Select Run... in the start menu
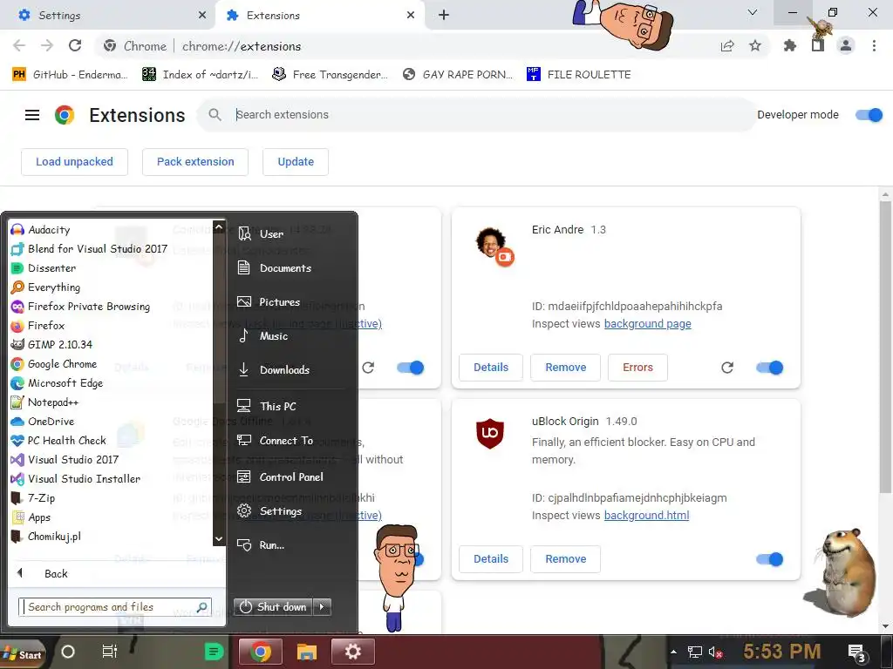Image resolution: width=893 pixels, height=669 pixels. click(x=261, y=545)
